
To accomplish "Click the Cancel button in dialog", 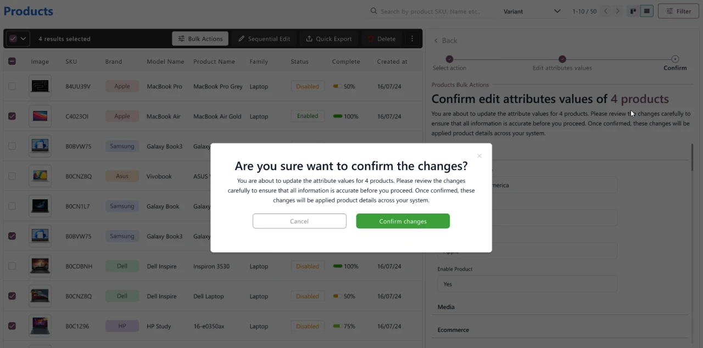I will [x=299, y=221].
